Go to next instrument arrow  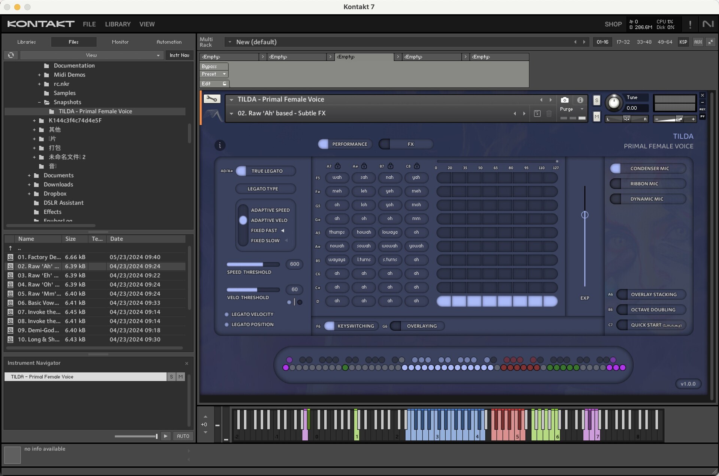[x=550, y=100]
